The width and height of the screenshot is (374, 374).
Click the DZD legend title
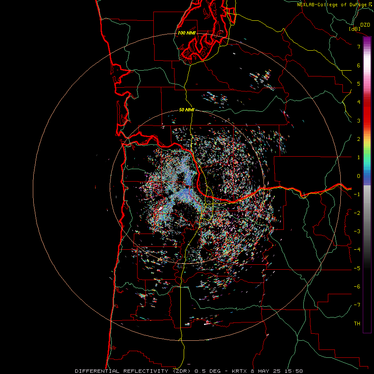365,25
